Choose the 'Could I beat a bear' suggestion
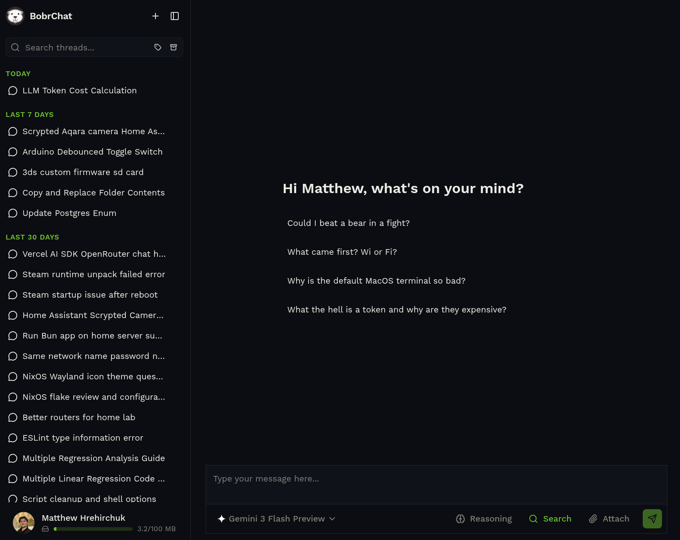The width and height of the screenshot is (680, 540). tap(348, 223)
